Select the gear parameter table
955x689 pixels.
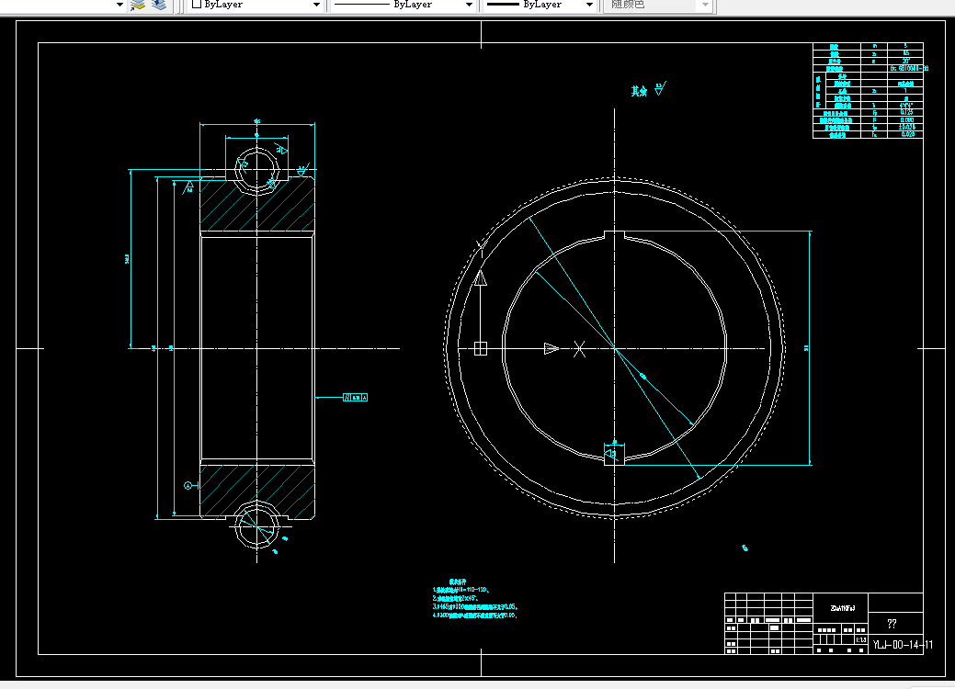click(x=868, y=91)
